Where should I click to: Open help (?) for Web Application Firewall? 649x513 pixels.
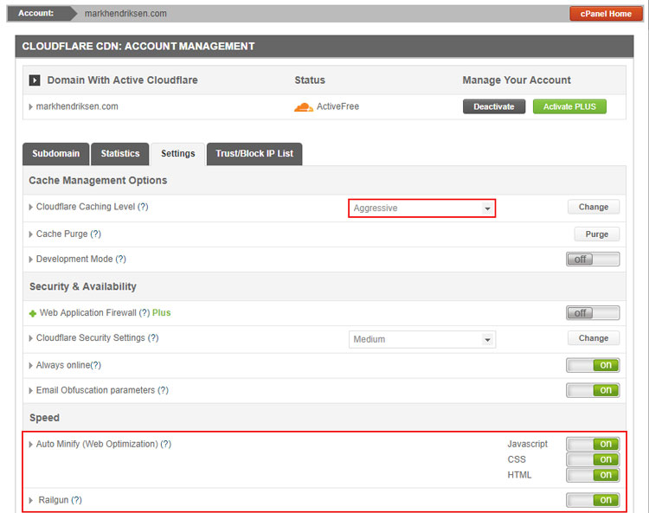point(144,313)
